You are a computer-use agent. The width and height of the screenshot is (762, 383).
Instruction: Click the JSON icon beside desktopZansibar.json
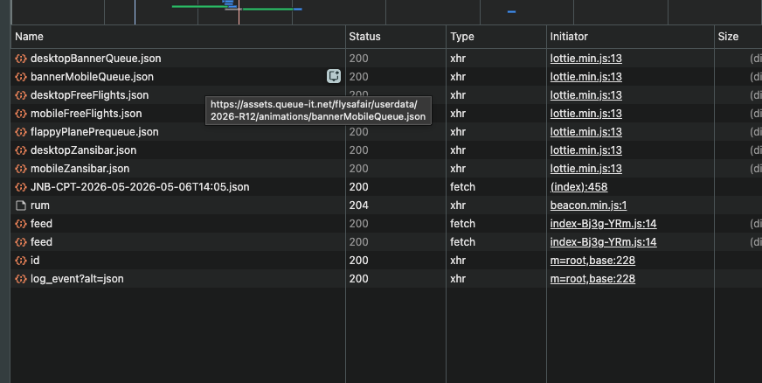point(20,150)
